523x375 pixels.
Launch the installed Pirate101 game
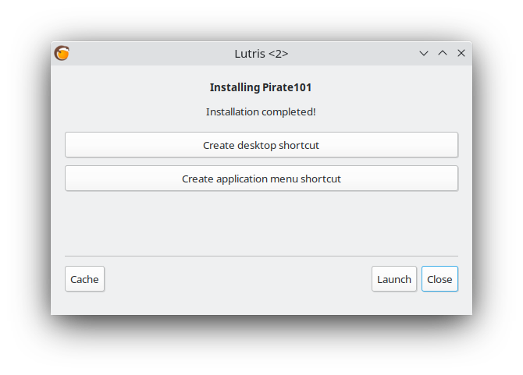click(393, 279)
